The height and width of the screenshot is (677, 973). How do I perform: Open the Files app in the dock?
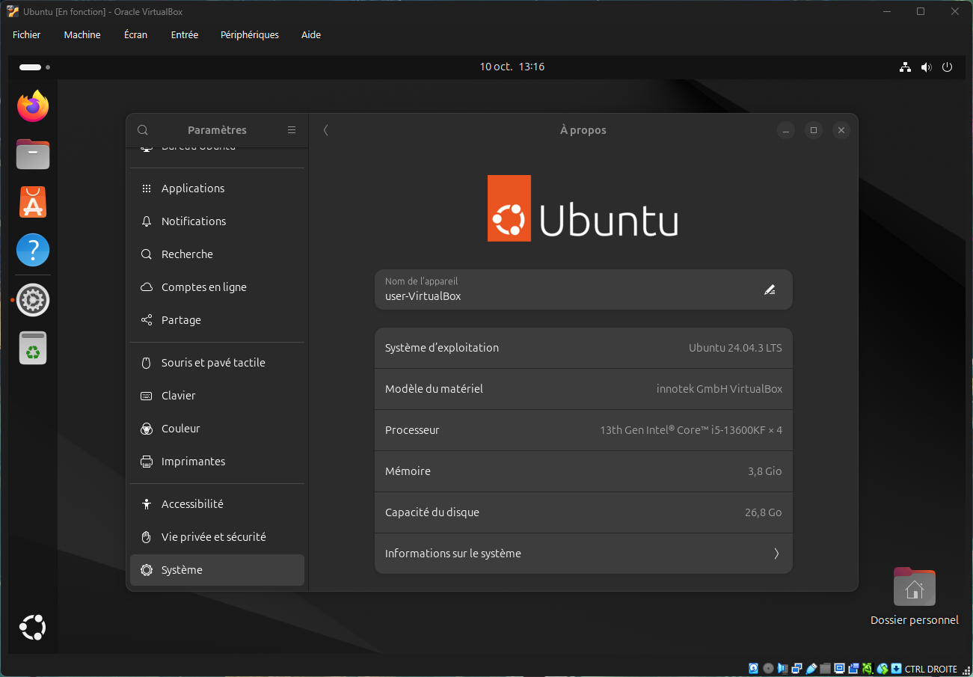pos(33,154)
